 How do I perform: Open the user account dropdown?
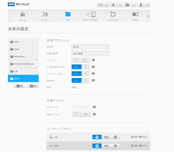coord(144,5)
